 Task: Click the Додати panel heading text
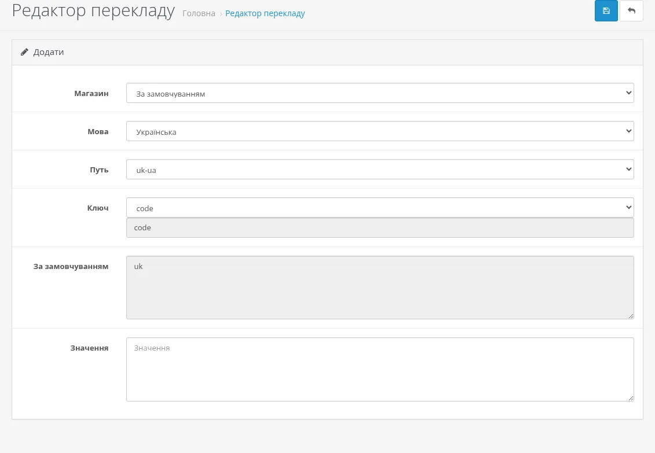coord(49,52)
